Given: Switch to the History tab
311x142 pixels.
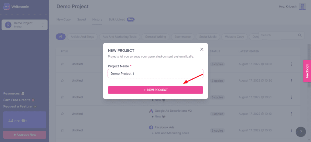Looking at the screenshot, I should tap(97, 19).
